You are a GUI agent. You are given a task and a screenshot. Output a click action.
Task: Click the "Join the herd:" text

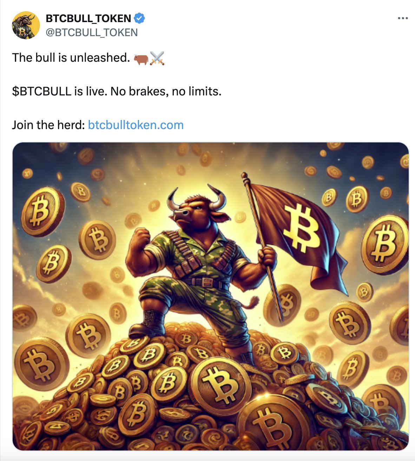[x=48, y=125]
